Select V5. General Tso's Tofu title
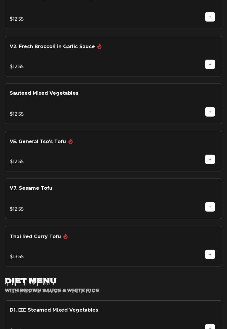The image size is (227, 329). (38, 142)
